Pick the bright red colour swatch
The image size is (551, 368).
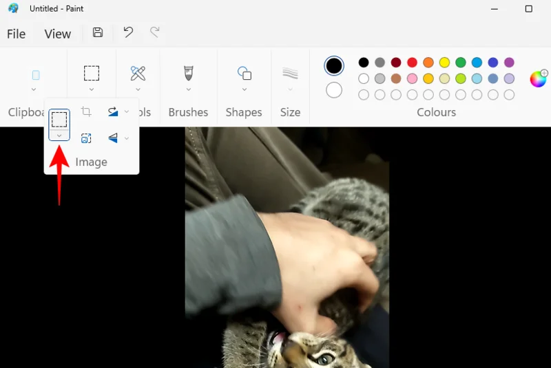point(412,63)
